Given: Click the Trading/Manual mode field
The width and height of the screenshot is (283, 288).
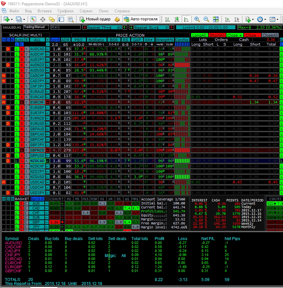Looking at the screenshot, I should click(36, 27).
